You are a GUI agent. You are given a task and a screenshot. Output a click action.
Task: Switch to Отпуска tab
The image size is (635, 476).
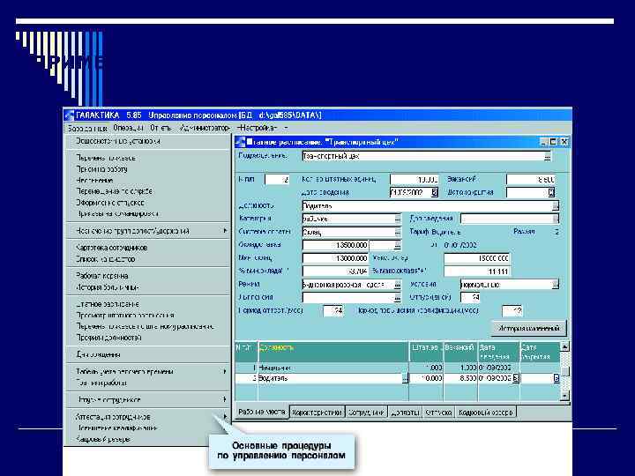click(438, 413)
